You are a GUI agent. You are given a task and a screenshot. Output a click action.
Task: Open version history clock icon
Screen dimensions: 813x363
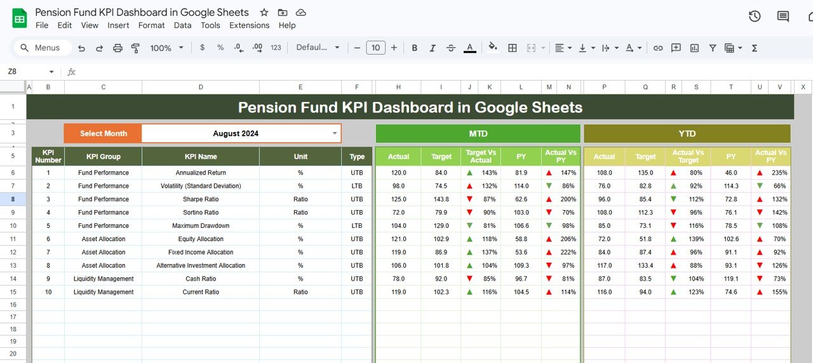(755, 16)
